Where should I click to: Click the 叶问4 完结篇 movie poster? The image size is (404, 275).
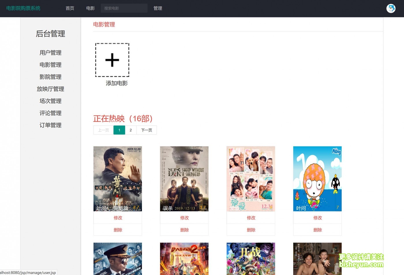point(118,179)
